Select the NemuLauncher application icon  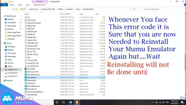pyautogui.click(x=26, y=72)
